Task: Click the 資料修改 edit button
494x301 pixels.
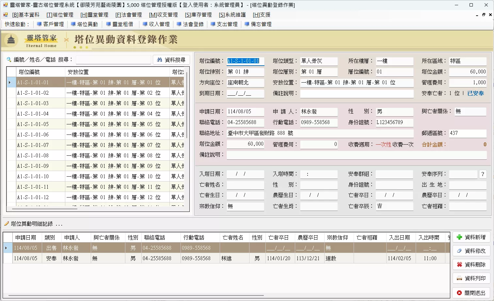Action: (x=471, y=251)
